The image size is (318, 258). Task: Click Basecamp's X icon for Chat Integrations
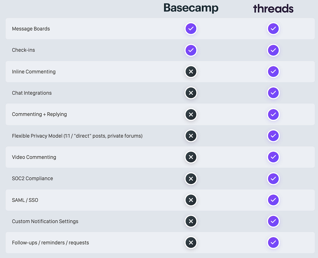(x=191, y=93)
